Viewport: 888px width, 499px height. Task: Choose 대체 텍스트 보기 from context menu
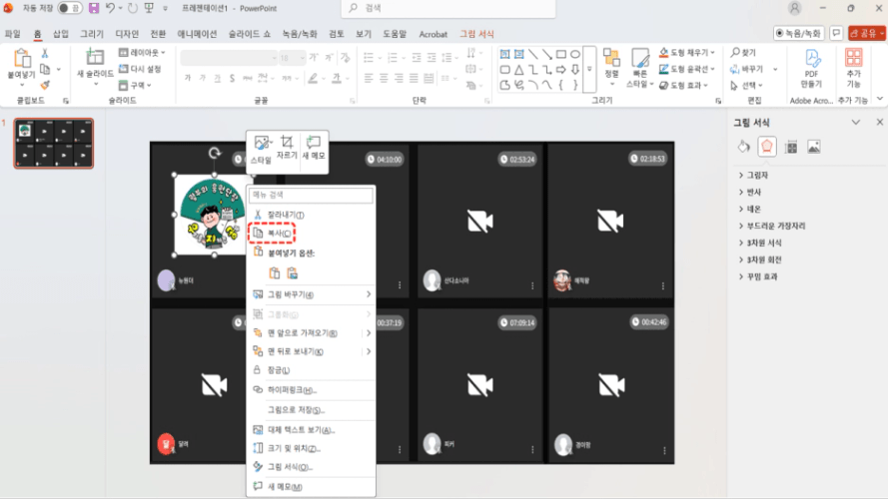coord(311,430)
